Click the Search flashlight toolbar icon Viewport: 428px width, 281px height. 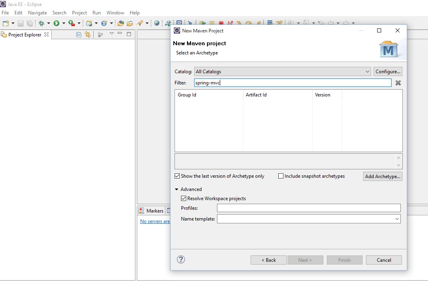pos(140,23)
